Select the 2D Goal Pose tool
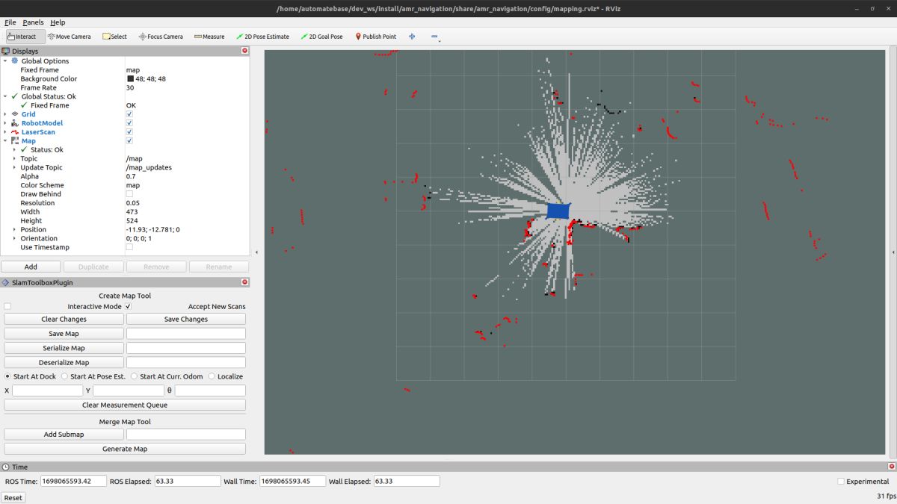 coord(321,37)
